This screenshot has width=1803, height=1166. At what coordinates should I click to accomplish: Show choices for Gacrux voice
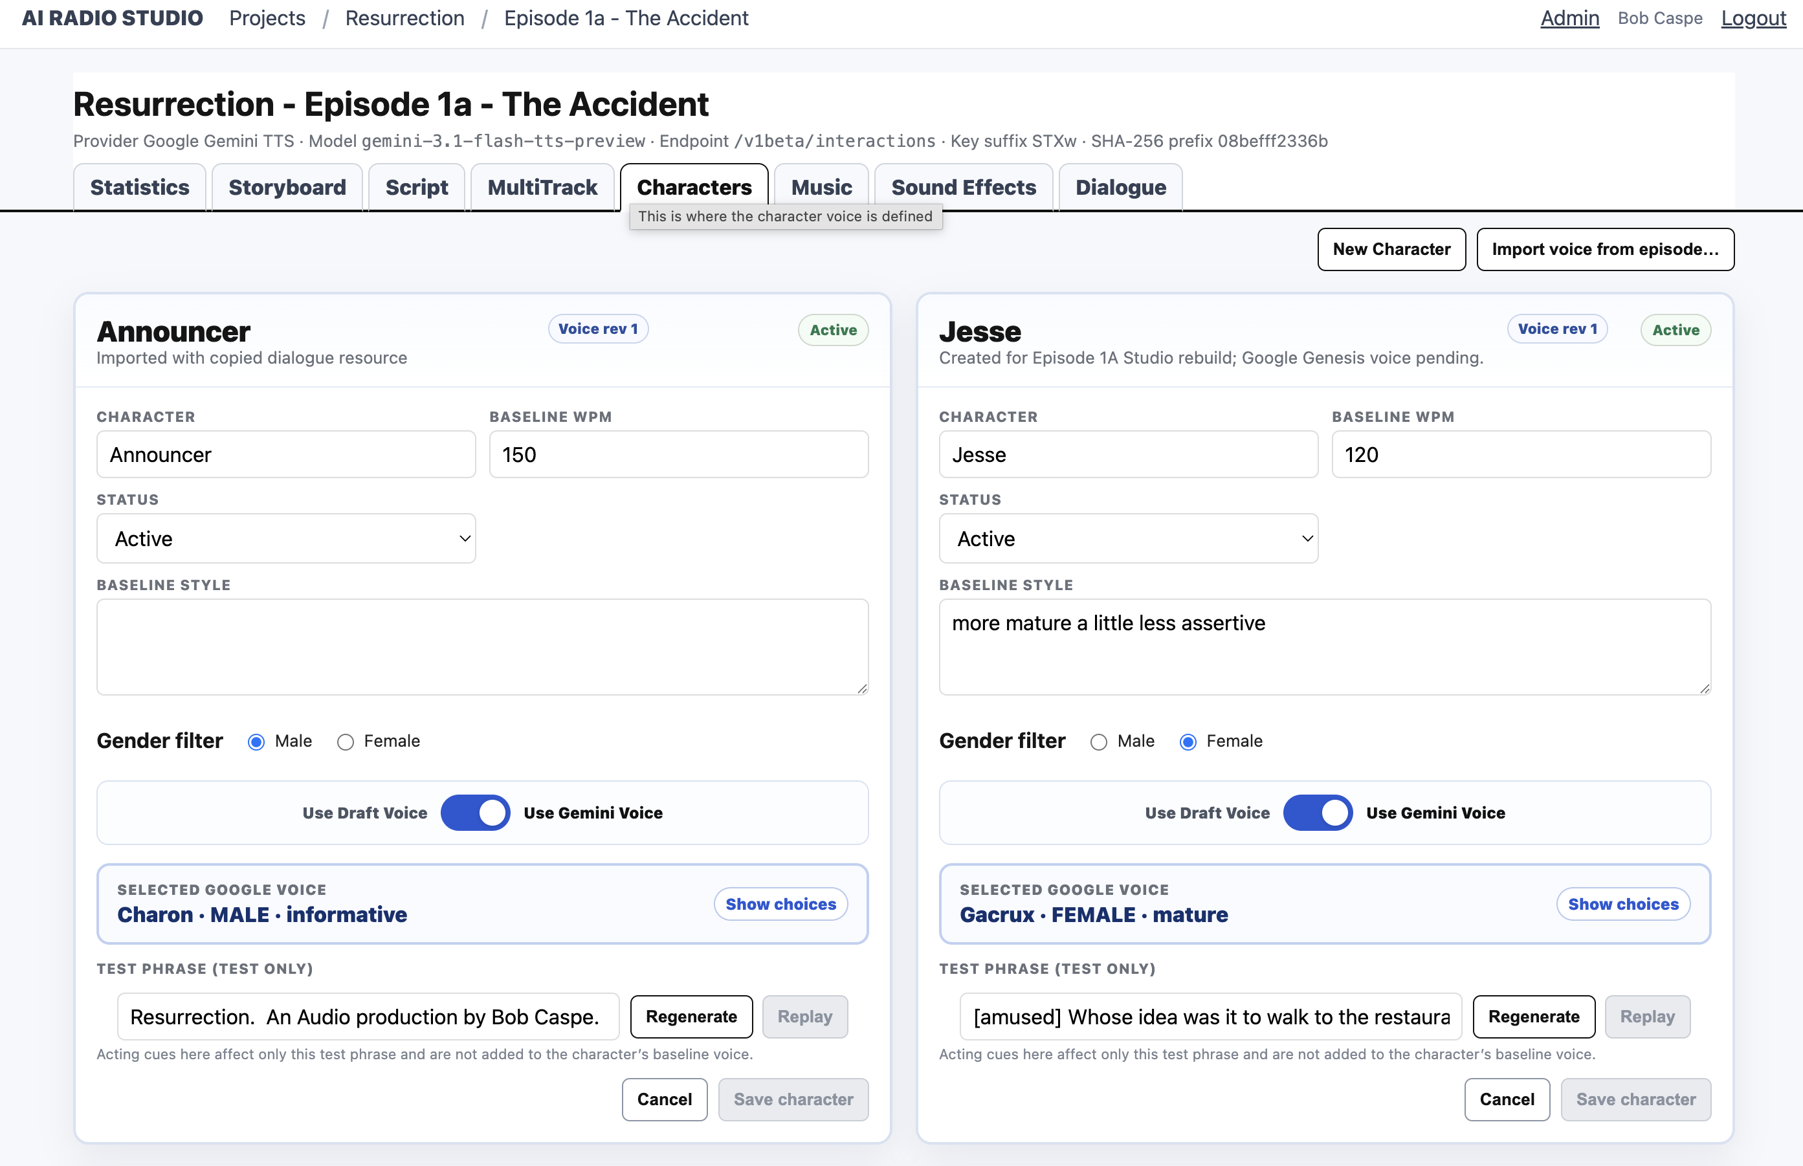coord(1623,904)
